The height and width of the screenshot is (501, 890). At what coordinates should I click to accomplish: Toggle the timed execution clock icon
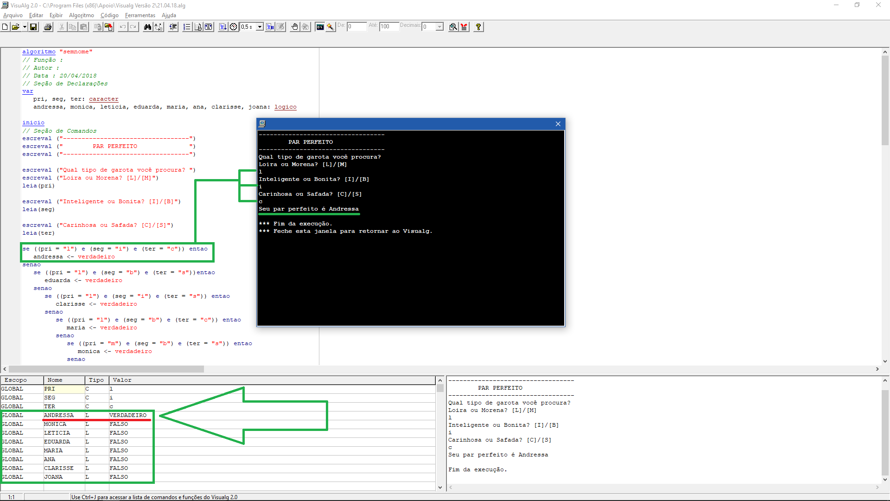[x=234, y=27]
